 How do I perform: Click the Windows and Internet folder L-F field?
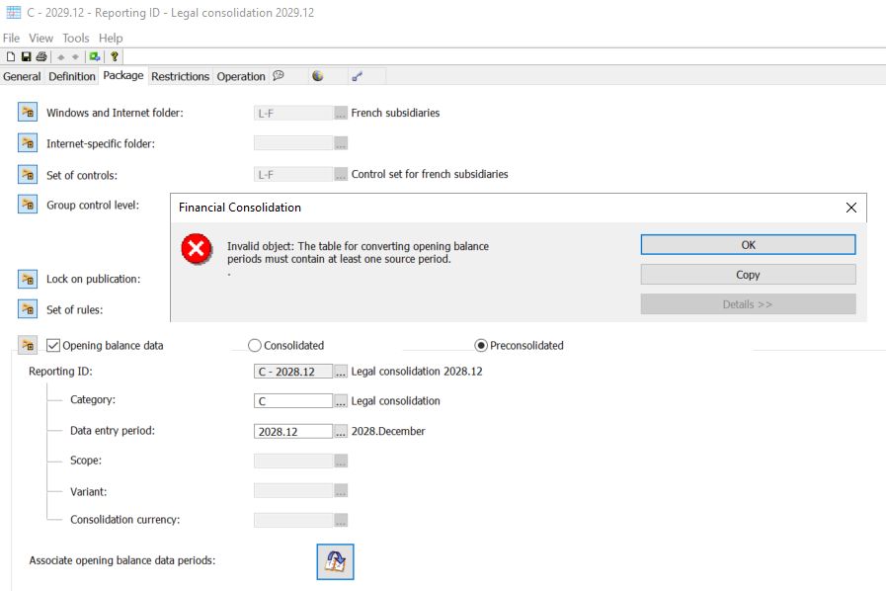293,113
